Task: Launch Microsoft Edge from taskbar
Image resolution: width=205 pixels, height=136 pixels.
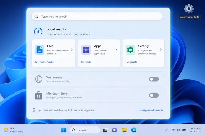Action: pos(134,130)
